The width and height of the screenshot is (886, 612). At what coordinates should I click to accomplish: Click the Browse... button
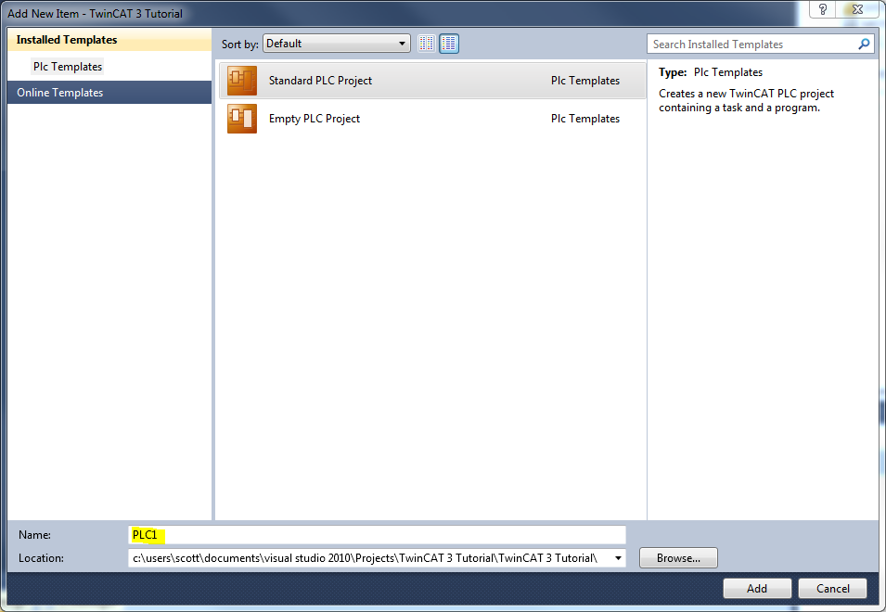point(678,558)
